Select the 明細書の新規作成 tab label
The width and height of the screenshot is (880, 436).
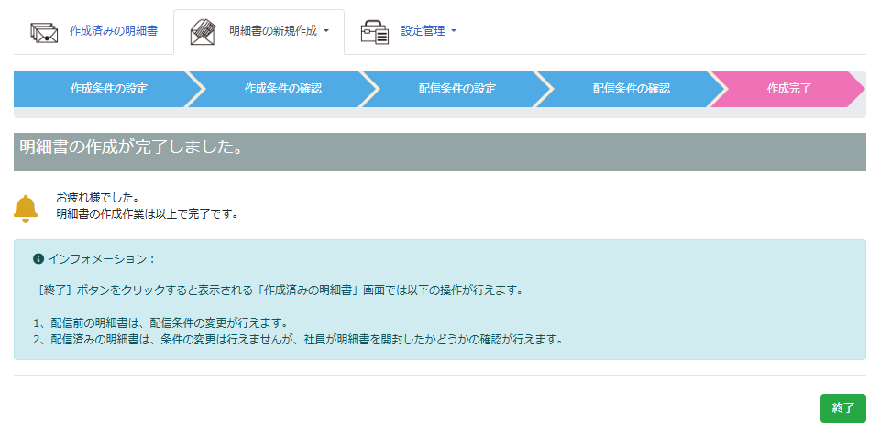272,31
